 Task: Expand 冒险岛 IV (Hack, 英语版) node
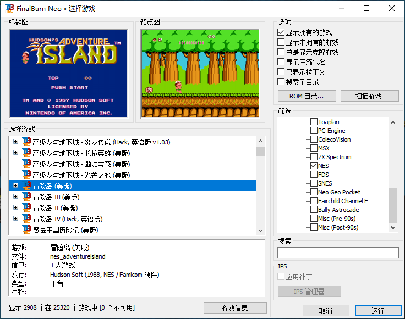[16, 219]
